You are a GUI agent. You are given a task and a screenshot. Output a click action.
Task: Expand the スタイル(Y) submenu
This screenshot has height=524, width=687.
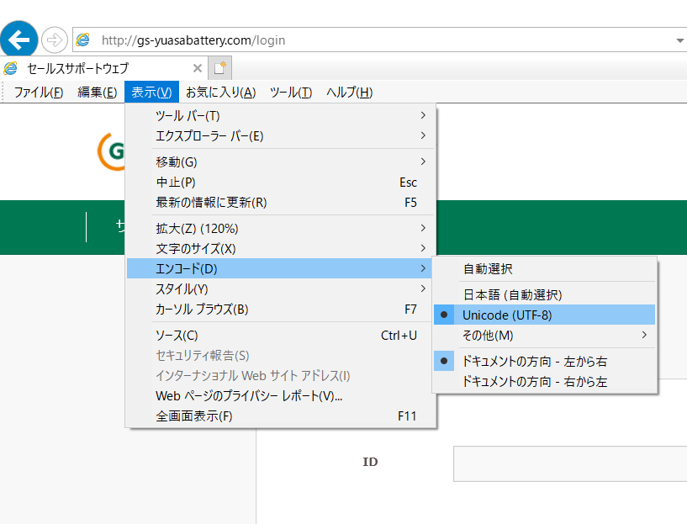280,289
